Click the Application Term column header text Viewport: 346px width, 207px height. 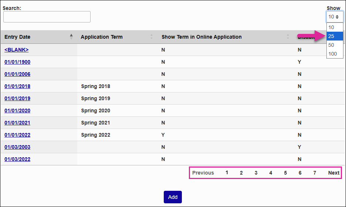click(x=102, y=37)
